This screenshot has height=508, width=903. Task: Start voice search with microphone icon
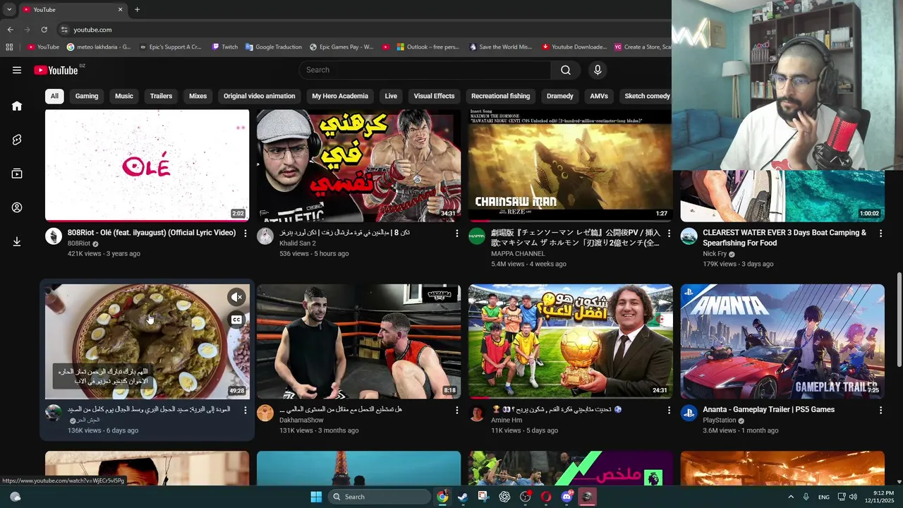pyautogui.click(x=598, y=70)
